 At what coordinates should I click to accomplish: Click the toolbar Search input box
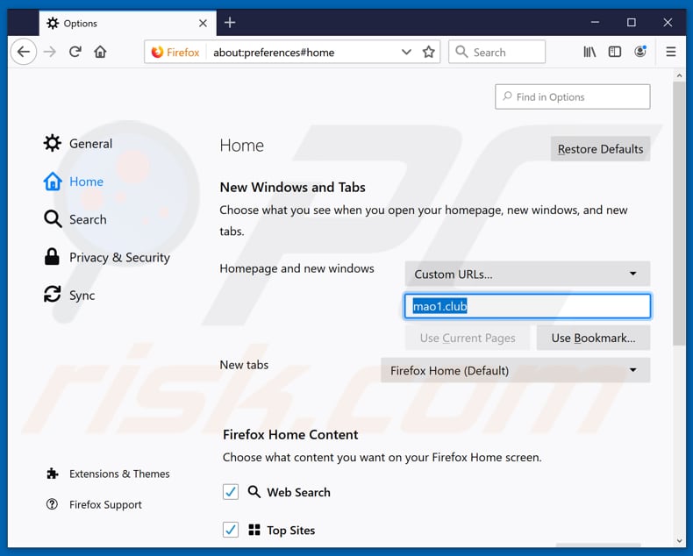point(497,52)
